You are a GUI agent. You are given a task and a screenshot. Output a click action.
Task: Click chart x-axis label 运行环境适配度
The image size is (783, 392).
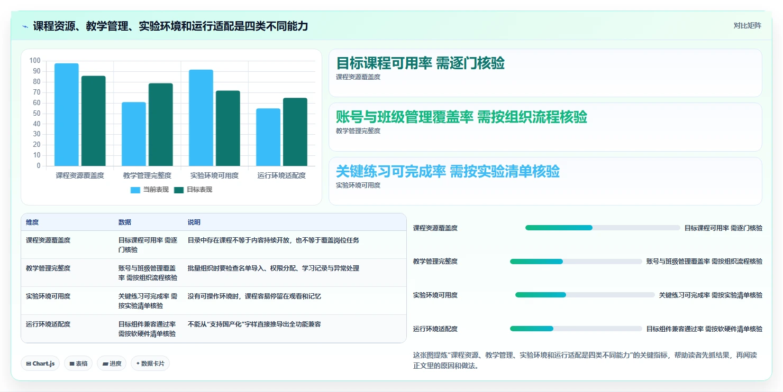click(281, 175)
